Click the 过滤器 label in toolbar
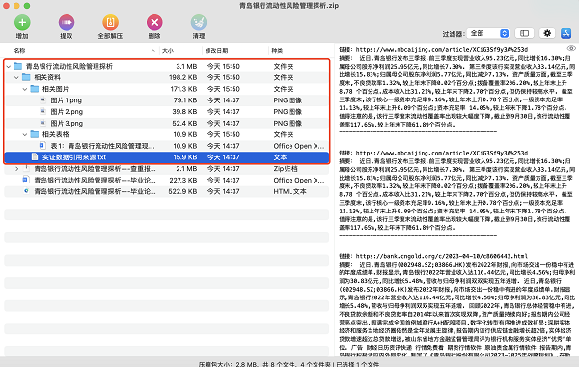 pos(454,34)
